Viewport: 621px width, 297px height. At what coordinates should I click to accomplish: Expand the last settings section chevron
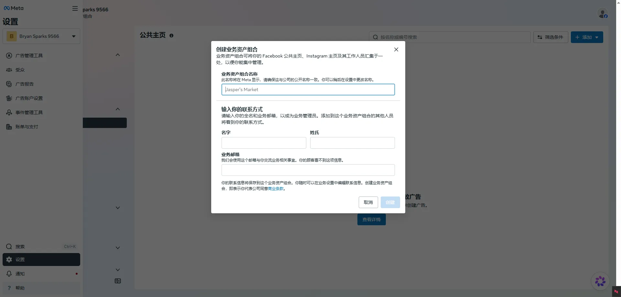pyautogui.click(x=118, y=270)
